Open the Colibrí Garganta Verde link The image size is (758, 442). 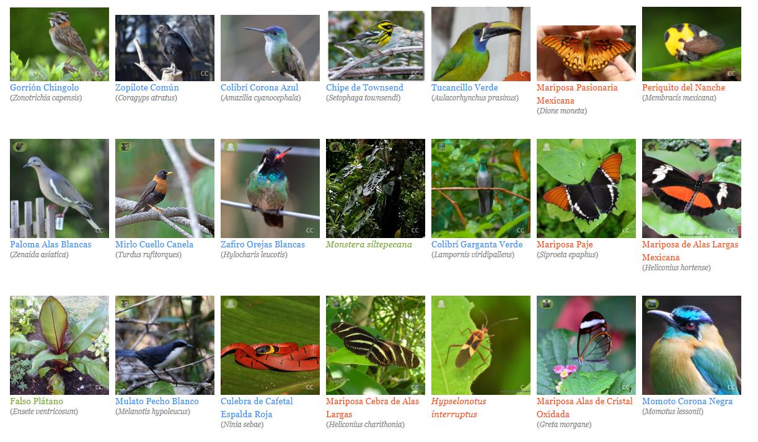[x=477, y=244]
